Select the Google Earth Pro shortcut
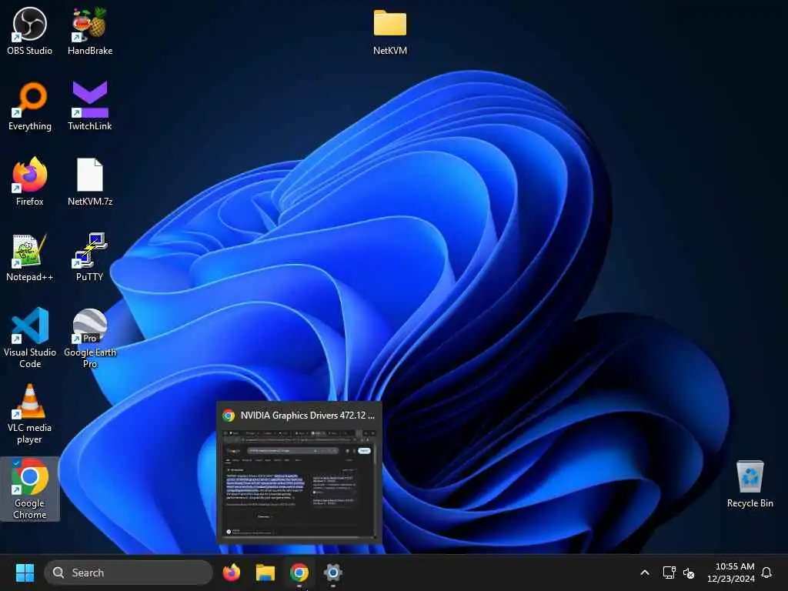Viewport: 788px width, 591px height. pos(90,337)
